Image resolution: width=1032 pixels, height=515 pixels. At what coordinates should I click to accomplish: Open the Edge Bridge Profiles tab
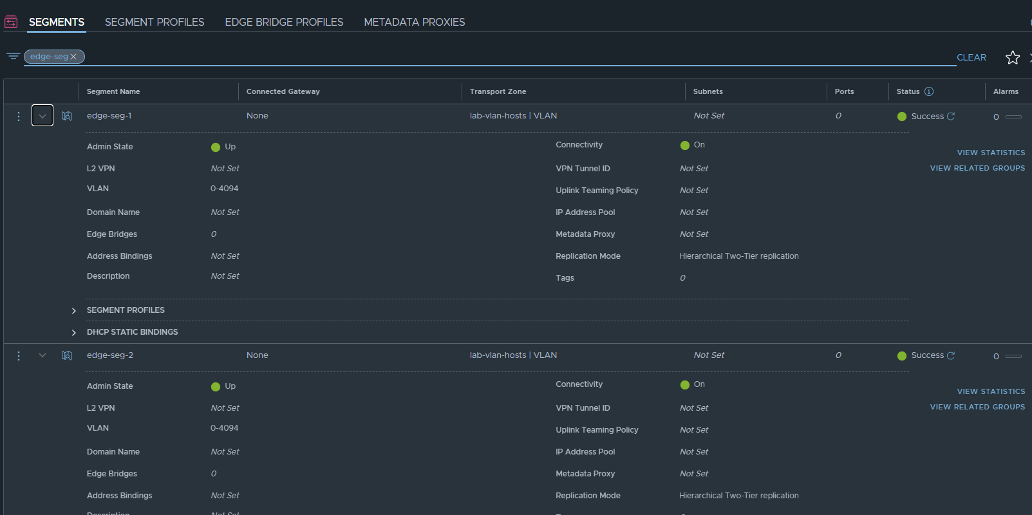284,22
